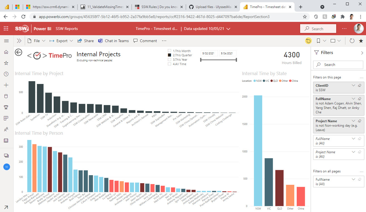This screenshot has width=366, height=212.
Task: Mark report as favorite with star icon
Action: (361, 41)
